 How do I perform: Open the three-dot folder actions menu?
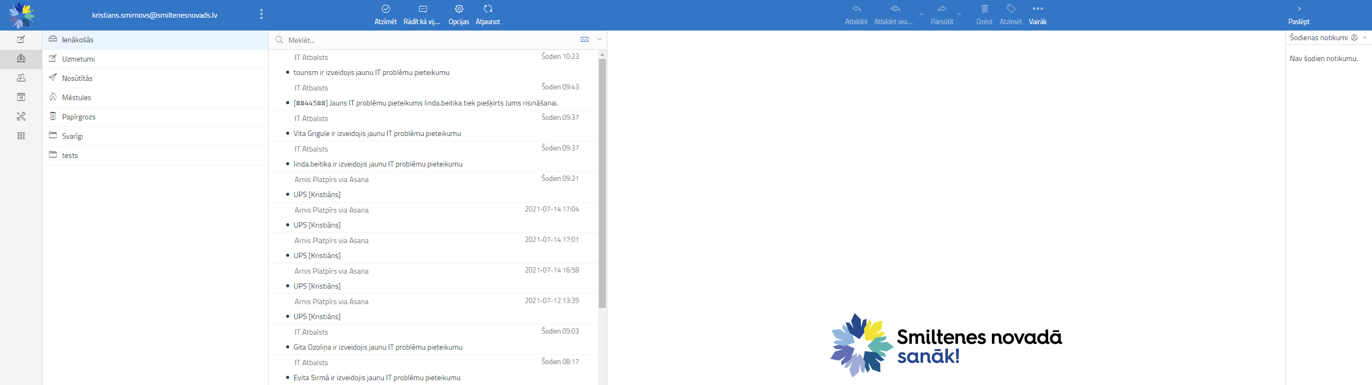pyautogui.click(x=261, y=14)
